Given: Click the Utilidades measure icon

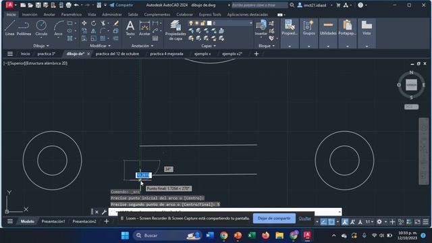Looking at the screenshot, I should [x=328, y=28].
